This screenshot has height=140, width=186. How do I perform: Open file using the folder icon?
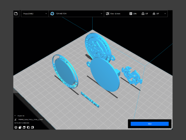point(16,14)
